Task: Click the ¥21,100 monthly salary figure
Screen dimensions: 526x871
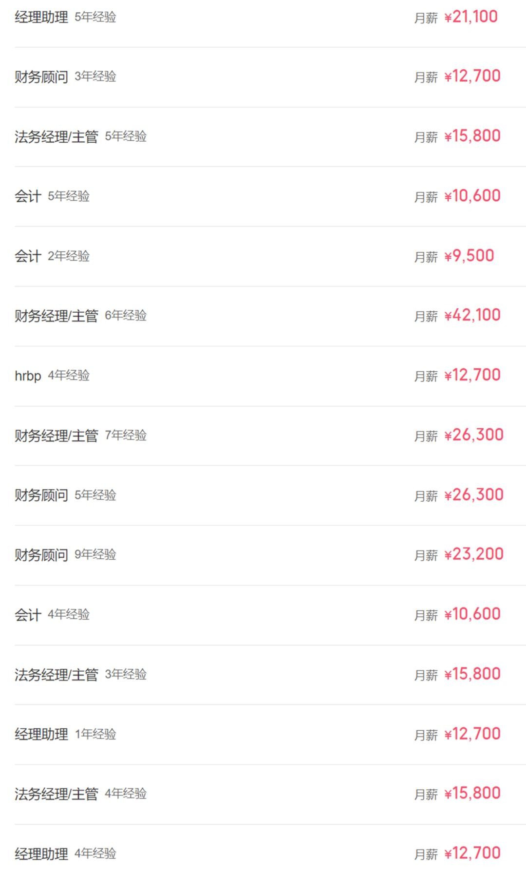Action: [471, 17]
